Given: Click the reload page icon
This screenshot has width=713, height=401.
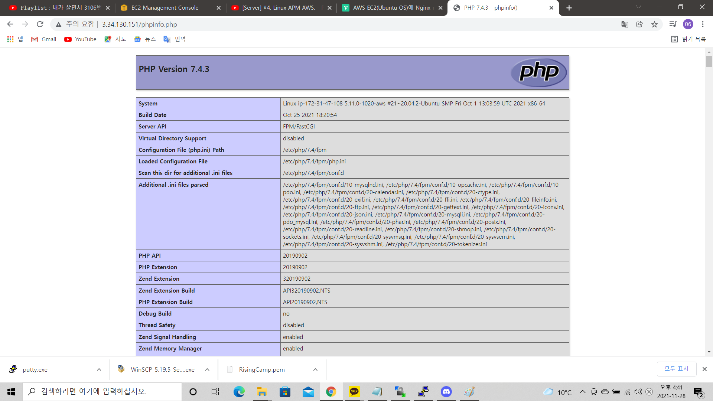Looking at the screenshot, I should click(x=40, y=24).
